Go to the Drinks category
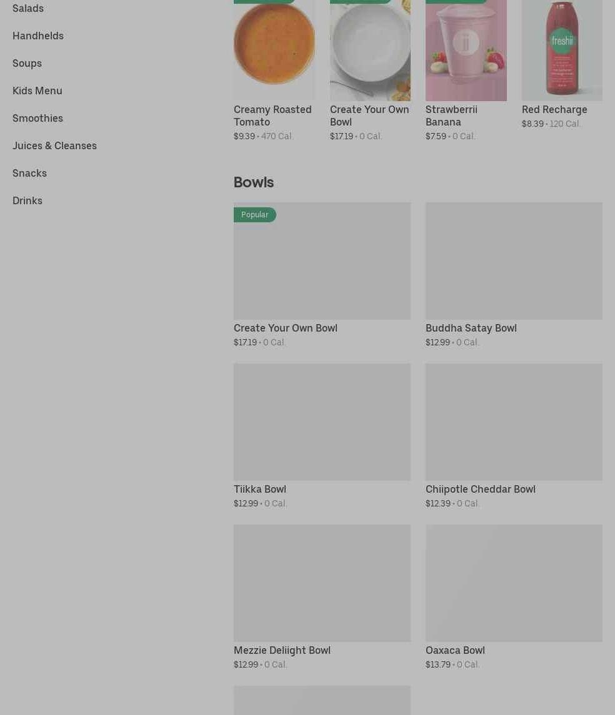 click(27, 200)
